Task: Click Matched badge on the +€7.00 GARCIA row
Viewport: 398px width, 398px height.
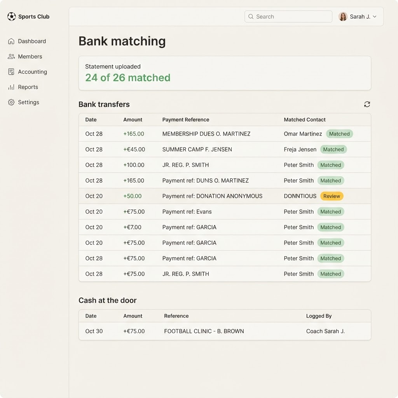Action: tap(330, 227)
